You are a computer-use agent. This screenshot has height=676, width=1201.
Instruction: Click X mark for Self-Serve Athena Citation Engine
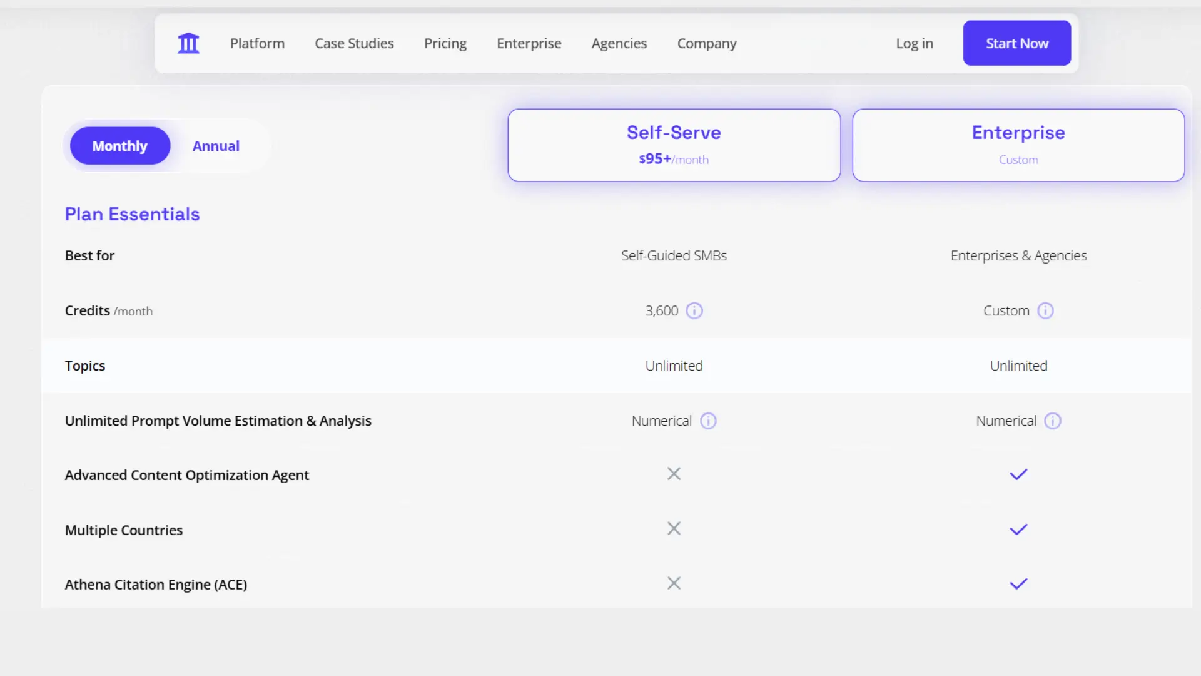pyautogui.click(x=674, y=583)
